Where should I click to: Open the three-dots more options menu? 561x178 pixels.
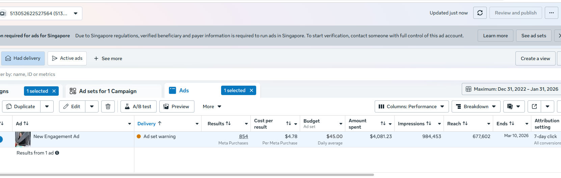[x=552, y=13]
